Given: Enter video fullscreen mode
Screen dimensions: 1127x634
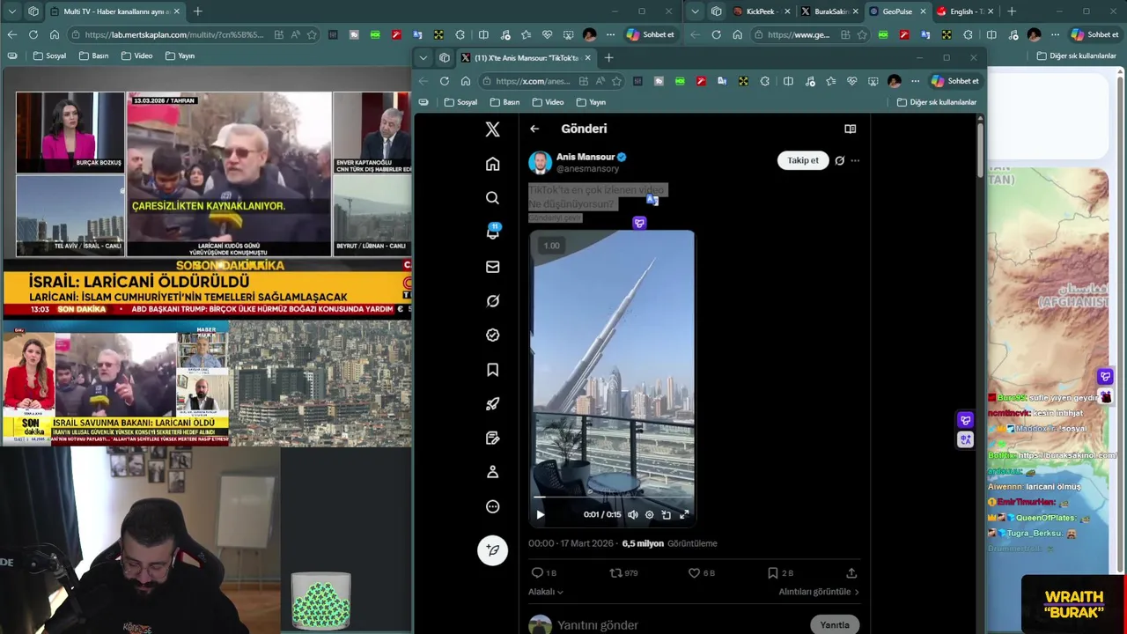Looking at the screenshot, I should (x=684, y=515).
